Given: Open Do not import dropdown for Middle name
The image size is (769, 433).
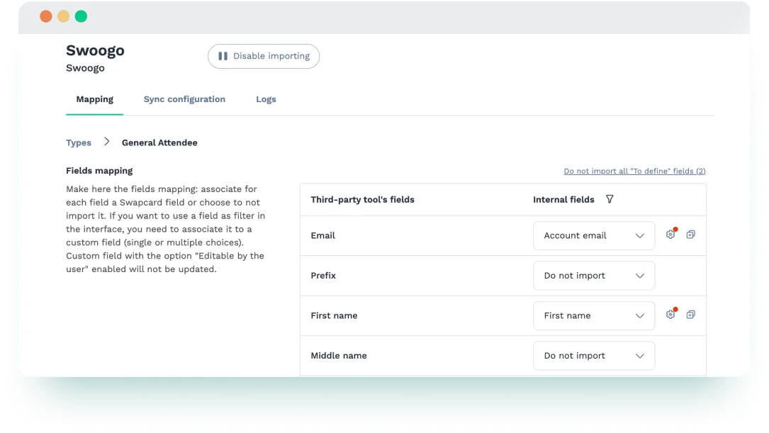Looking at the screenshot, I should [593, 356].
